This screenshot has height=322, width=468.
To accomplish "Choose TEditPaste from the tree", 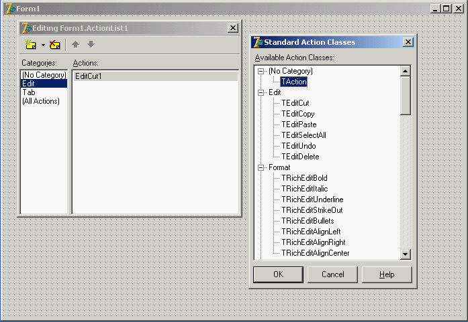I will tap(299, 125).
